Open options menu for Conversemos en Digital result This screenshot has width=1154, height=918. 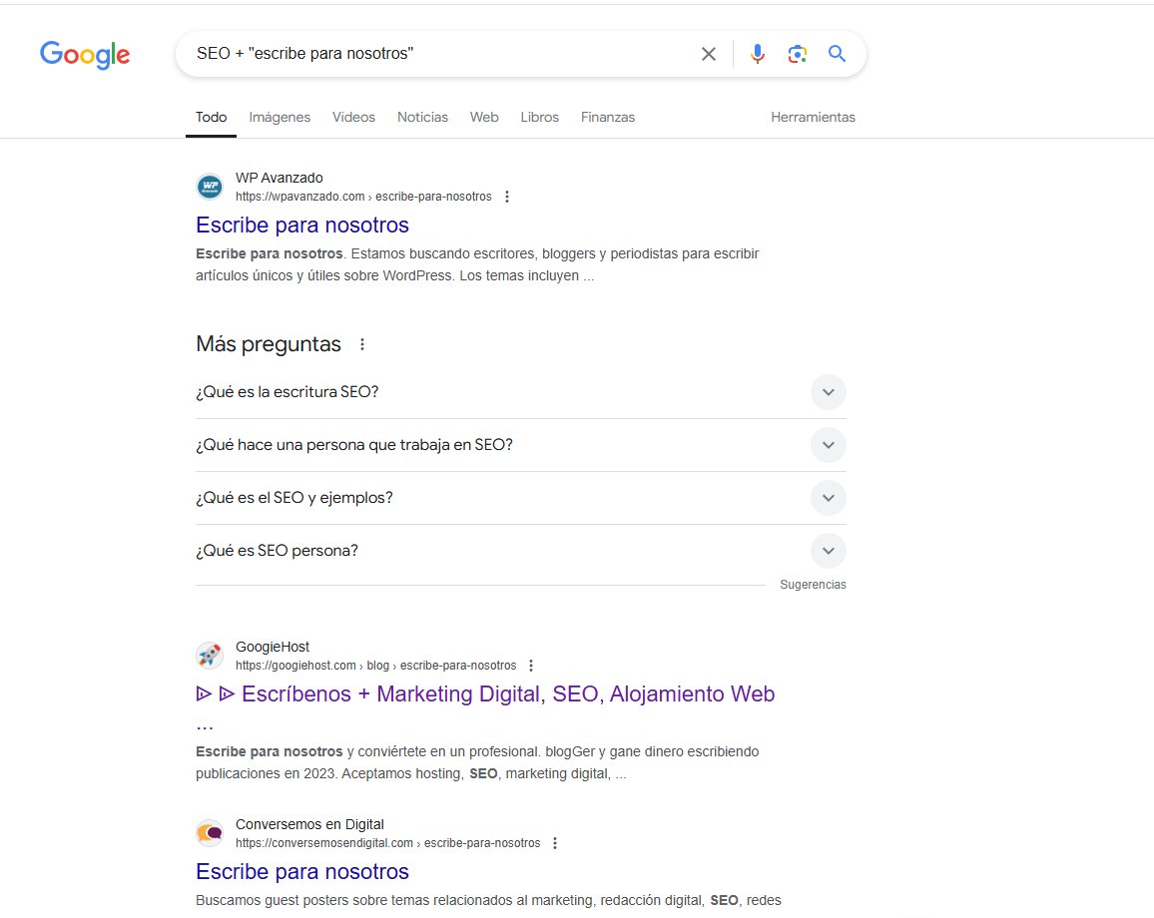[555, 843]
